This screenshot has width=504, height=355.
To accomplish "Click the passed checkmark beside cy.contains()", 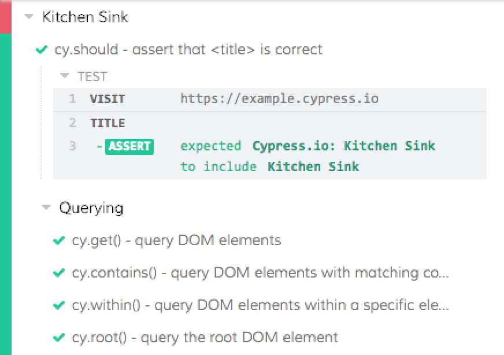I will (58, 273).
